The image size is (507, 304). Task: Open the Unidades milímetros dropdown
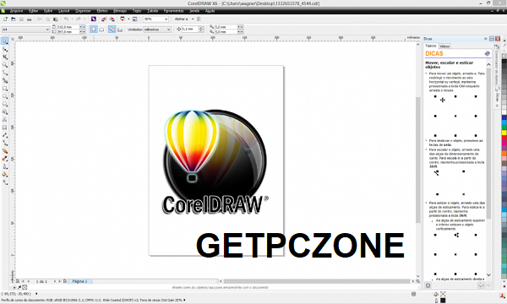[x=168, y=30]
